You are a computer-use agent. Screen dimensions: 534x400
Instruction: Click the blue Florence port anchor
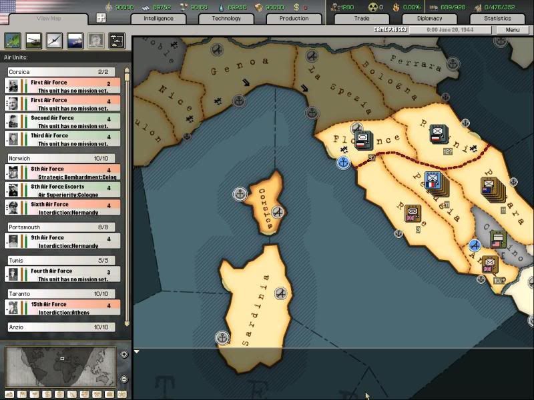(343, 163)
